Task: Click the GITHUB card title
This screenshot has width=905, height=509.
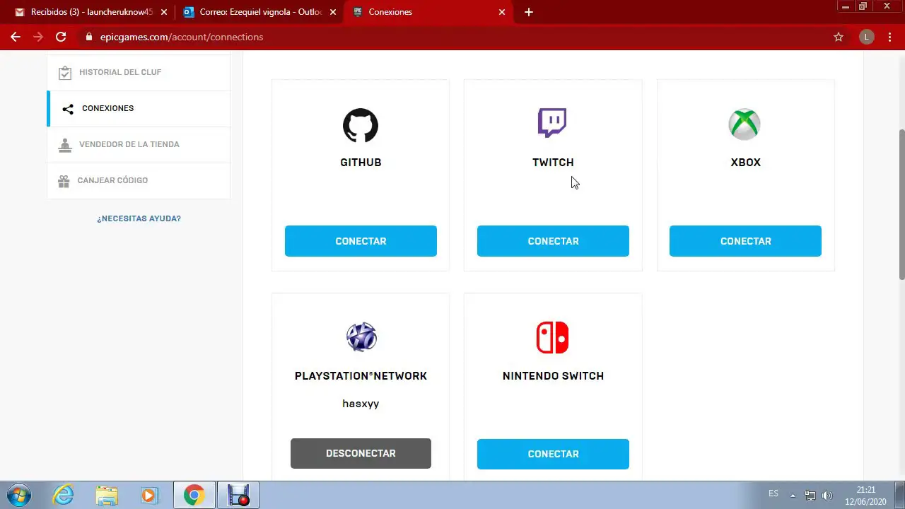Action: point(361,162)
